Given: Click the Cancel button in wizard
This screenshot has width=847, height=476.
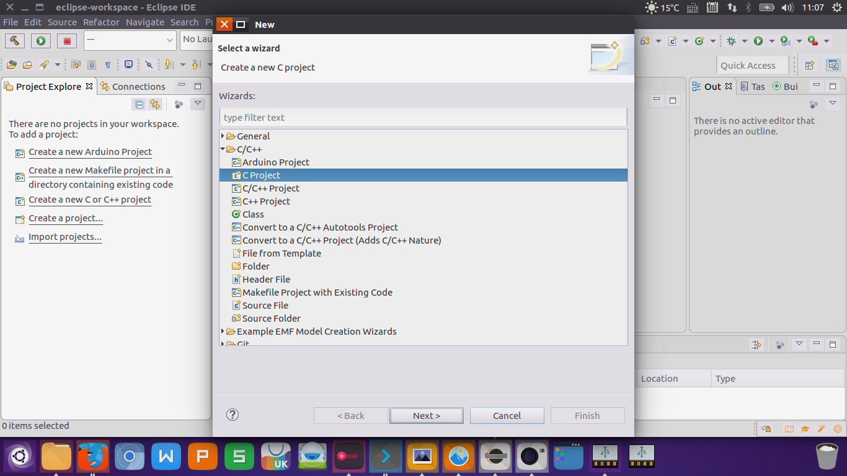Looking at the screenshot, I should (507, 415).
